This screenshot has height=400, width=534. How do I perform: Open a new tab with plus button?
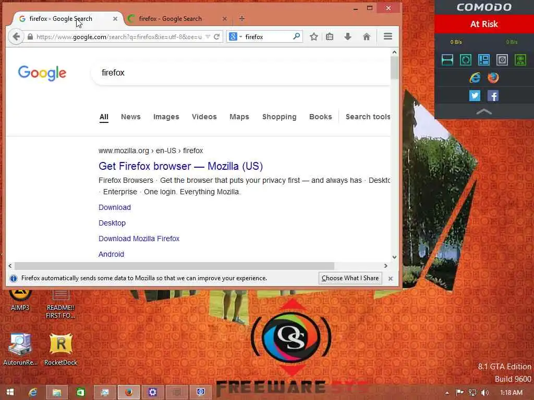[242, 19]
